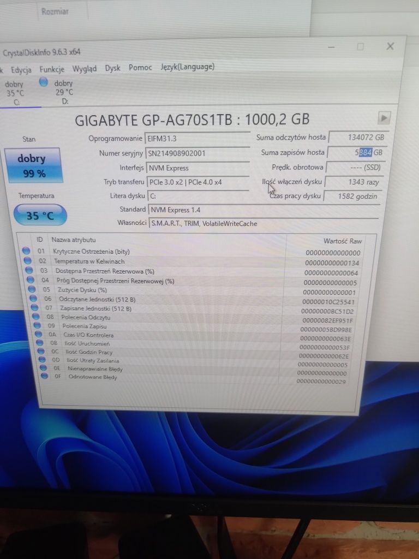This screenshot has height=559, width=419.
Task: Click the Wartość Raw column header
Action: point(343,241)
